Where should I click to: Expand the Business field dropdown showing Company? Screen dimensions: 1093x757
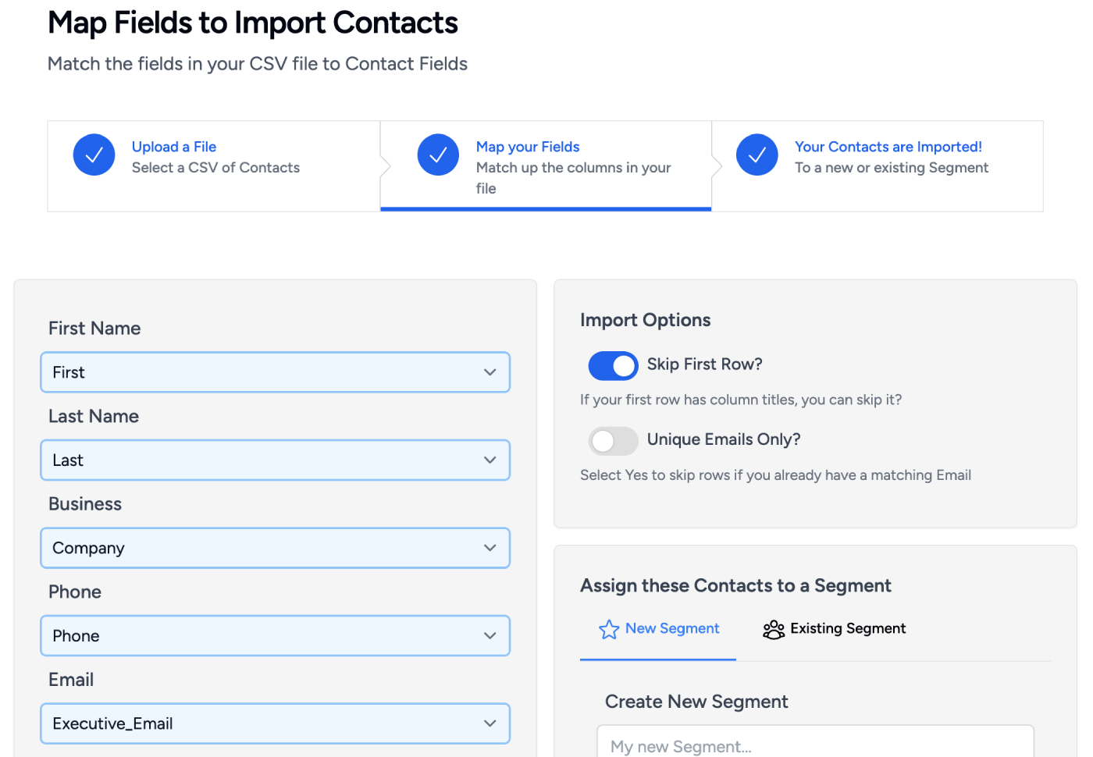pos(275,548)
